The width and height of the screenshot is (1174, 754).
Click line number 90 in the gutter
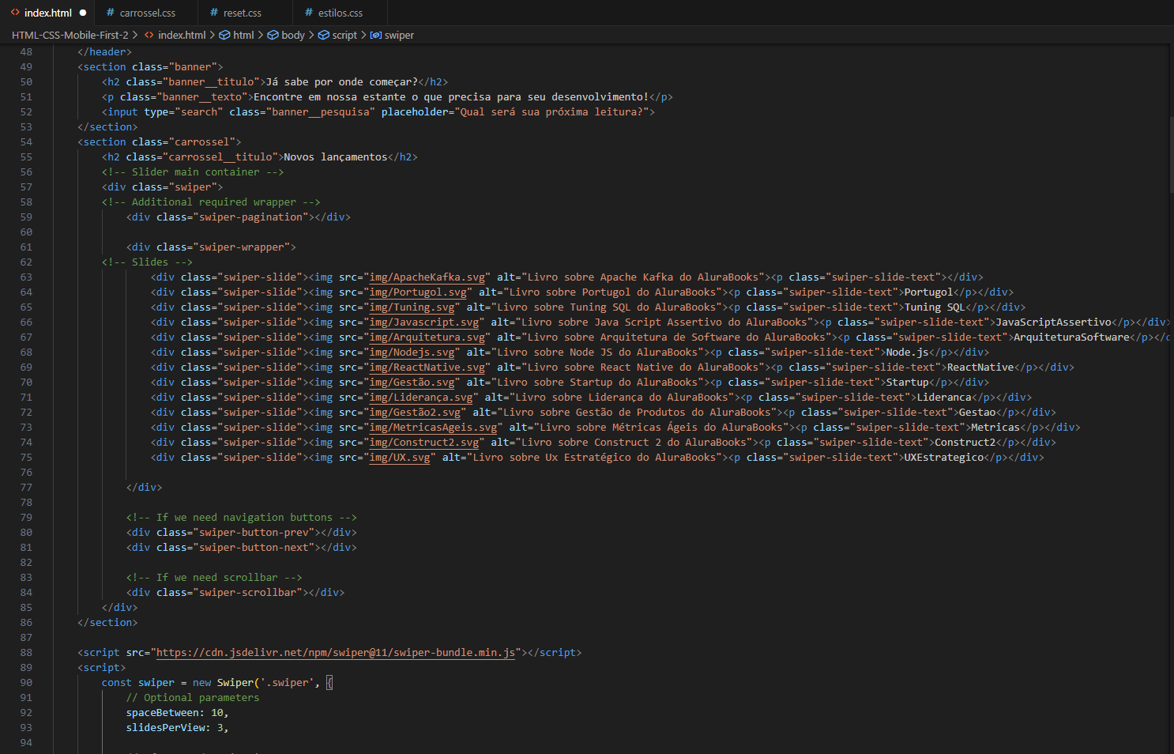pos(26,683)
